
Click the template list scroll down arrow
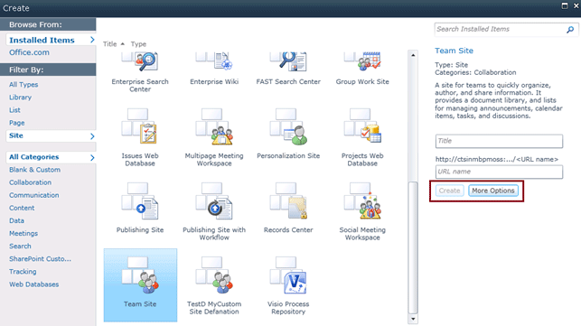(x=413, y=319)
